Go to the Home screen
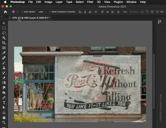166x128 pixels. [5, 12]
